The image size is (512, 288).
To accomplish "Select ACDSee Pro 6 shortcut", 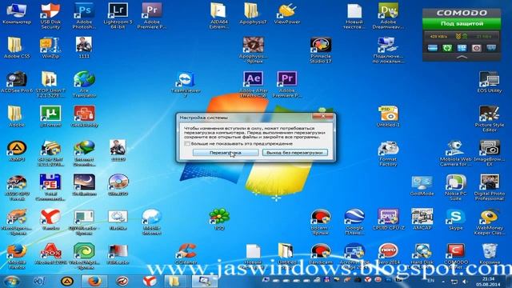I will [17, 82].
